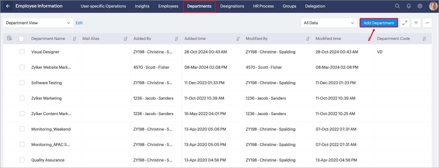Check the Monitoring_APAC row checkbox
Image resolution: width=439 pixels, height=168 pixels.
click(x=22, y=144)
